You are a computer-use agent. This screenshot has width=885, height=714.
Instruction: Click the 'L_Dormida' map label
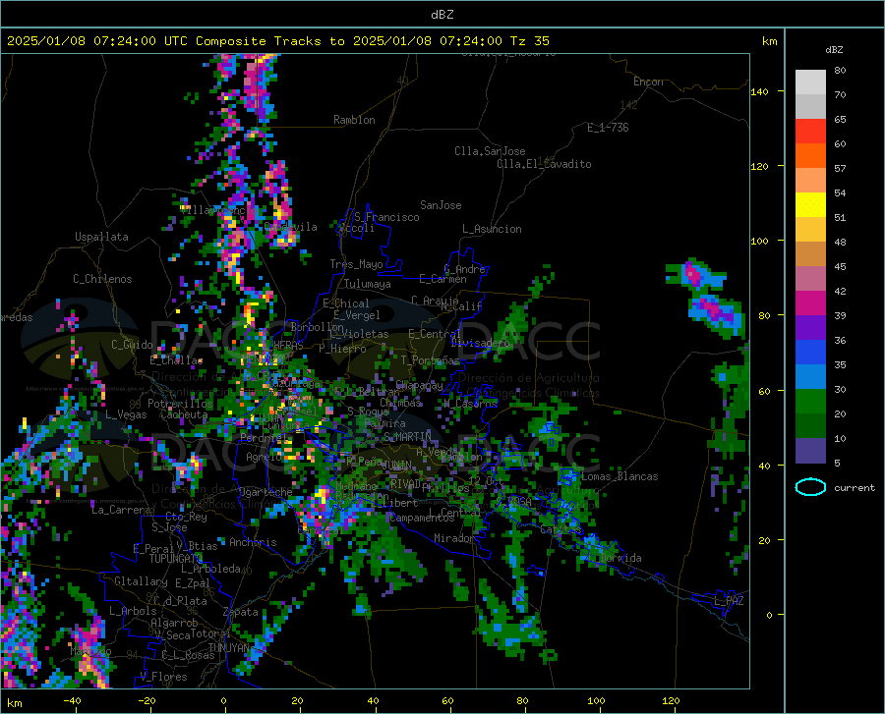click(x=615, y=558)
